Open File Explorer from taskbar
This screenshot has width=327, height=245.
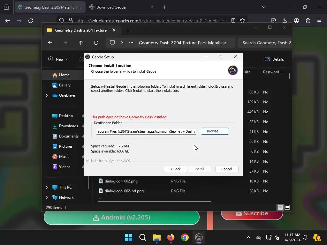pyautogui.click(x=156, y=237)
